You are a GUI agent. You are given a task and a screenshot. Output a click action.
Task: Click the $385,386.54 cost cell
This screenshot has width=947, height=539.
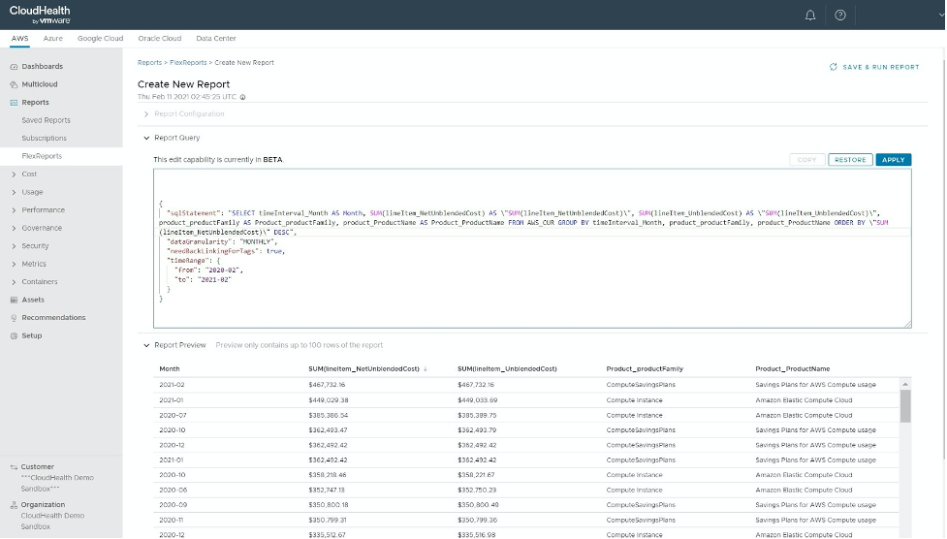click(x=328, y=416)
